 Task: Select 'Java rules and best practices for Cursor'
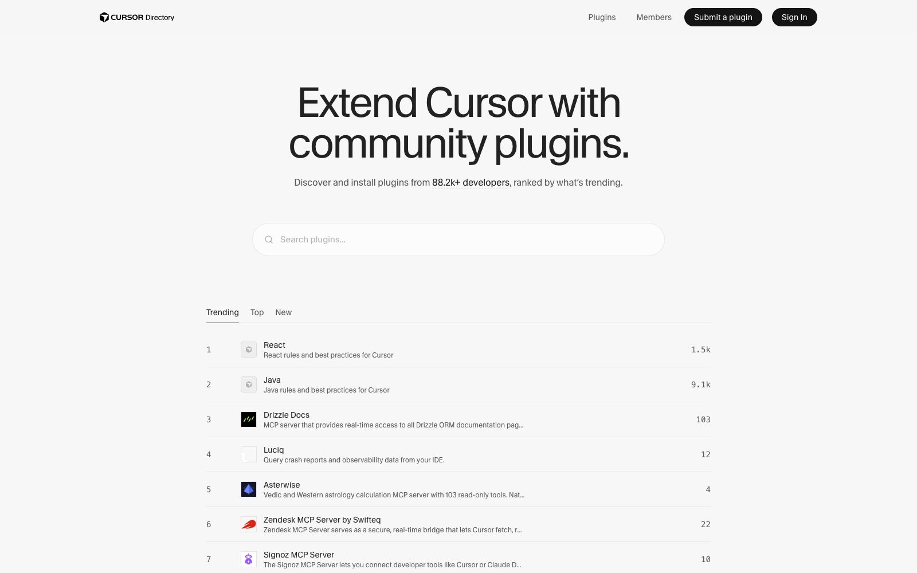click(327, 390)
